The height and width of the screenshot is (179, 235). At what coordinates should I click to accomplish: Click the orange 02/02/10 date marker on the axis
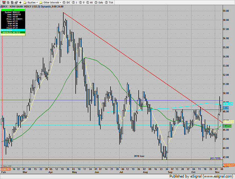pos(5,169)
